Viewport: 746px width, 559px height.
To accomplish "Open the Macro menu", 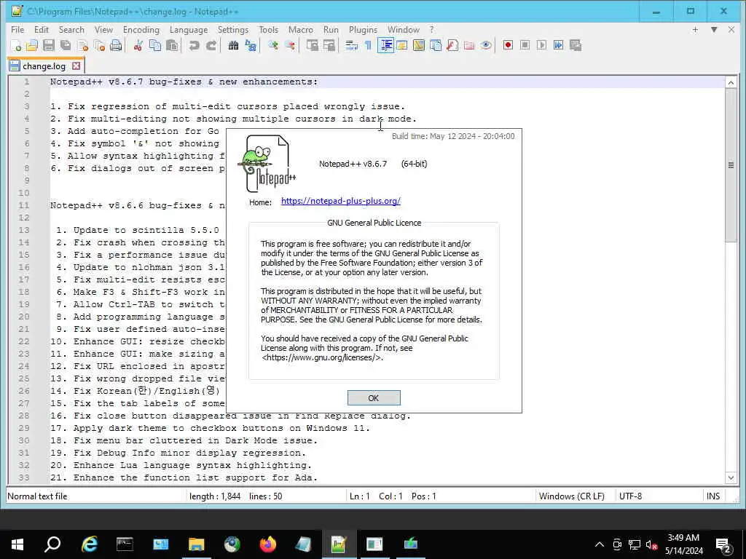I will [301, 29].
